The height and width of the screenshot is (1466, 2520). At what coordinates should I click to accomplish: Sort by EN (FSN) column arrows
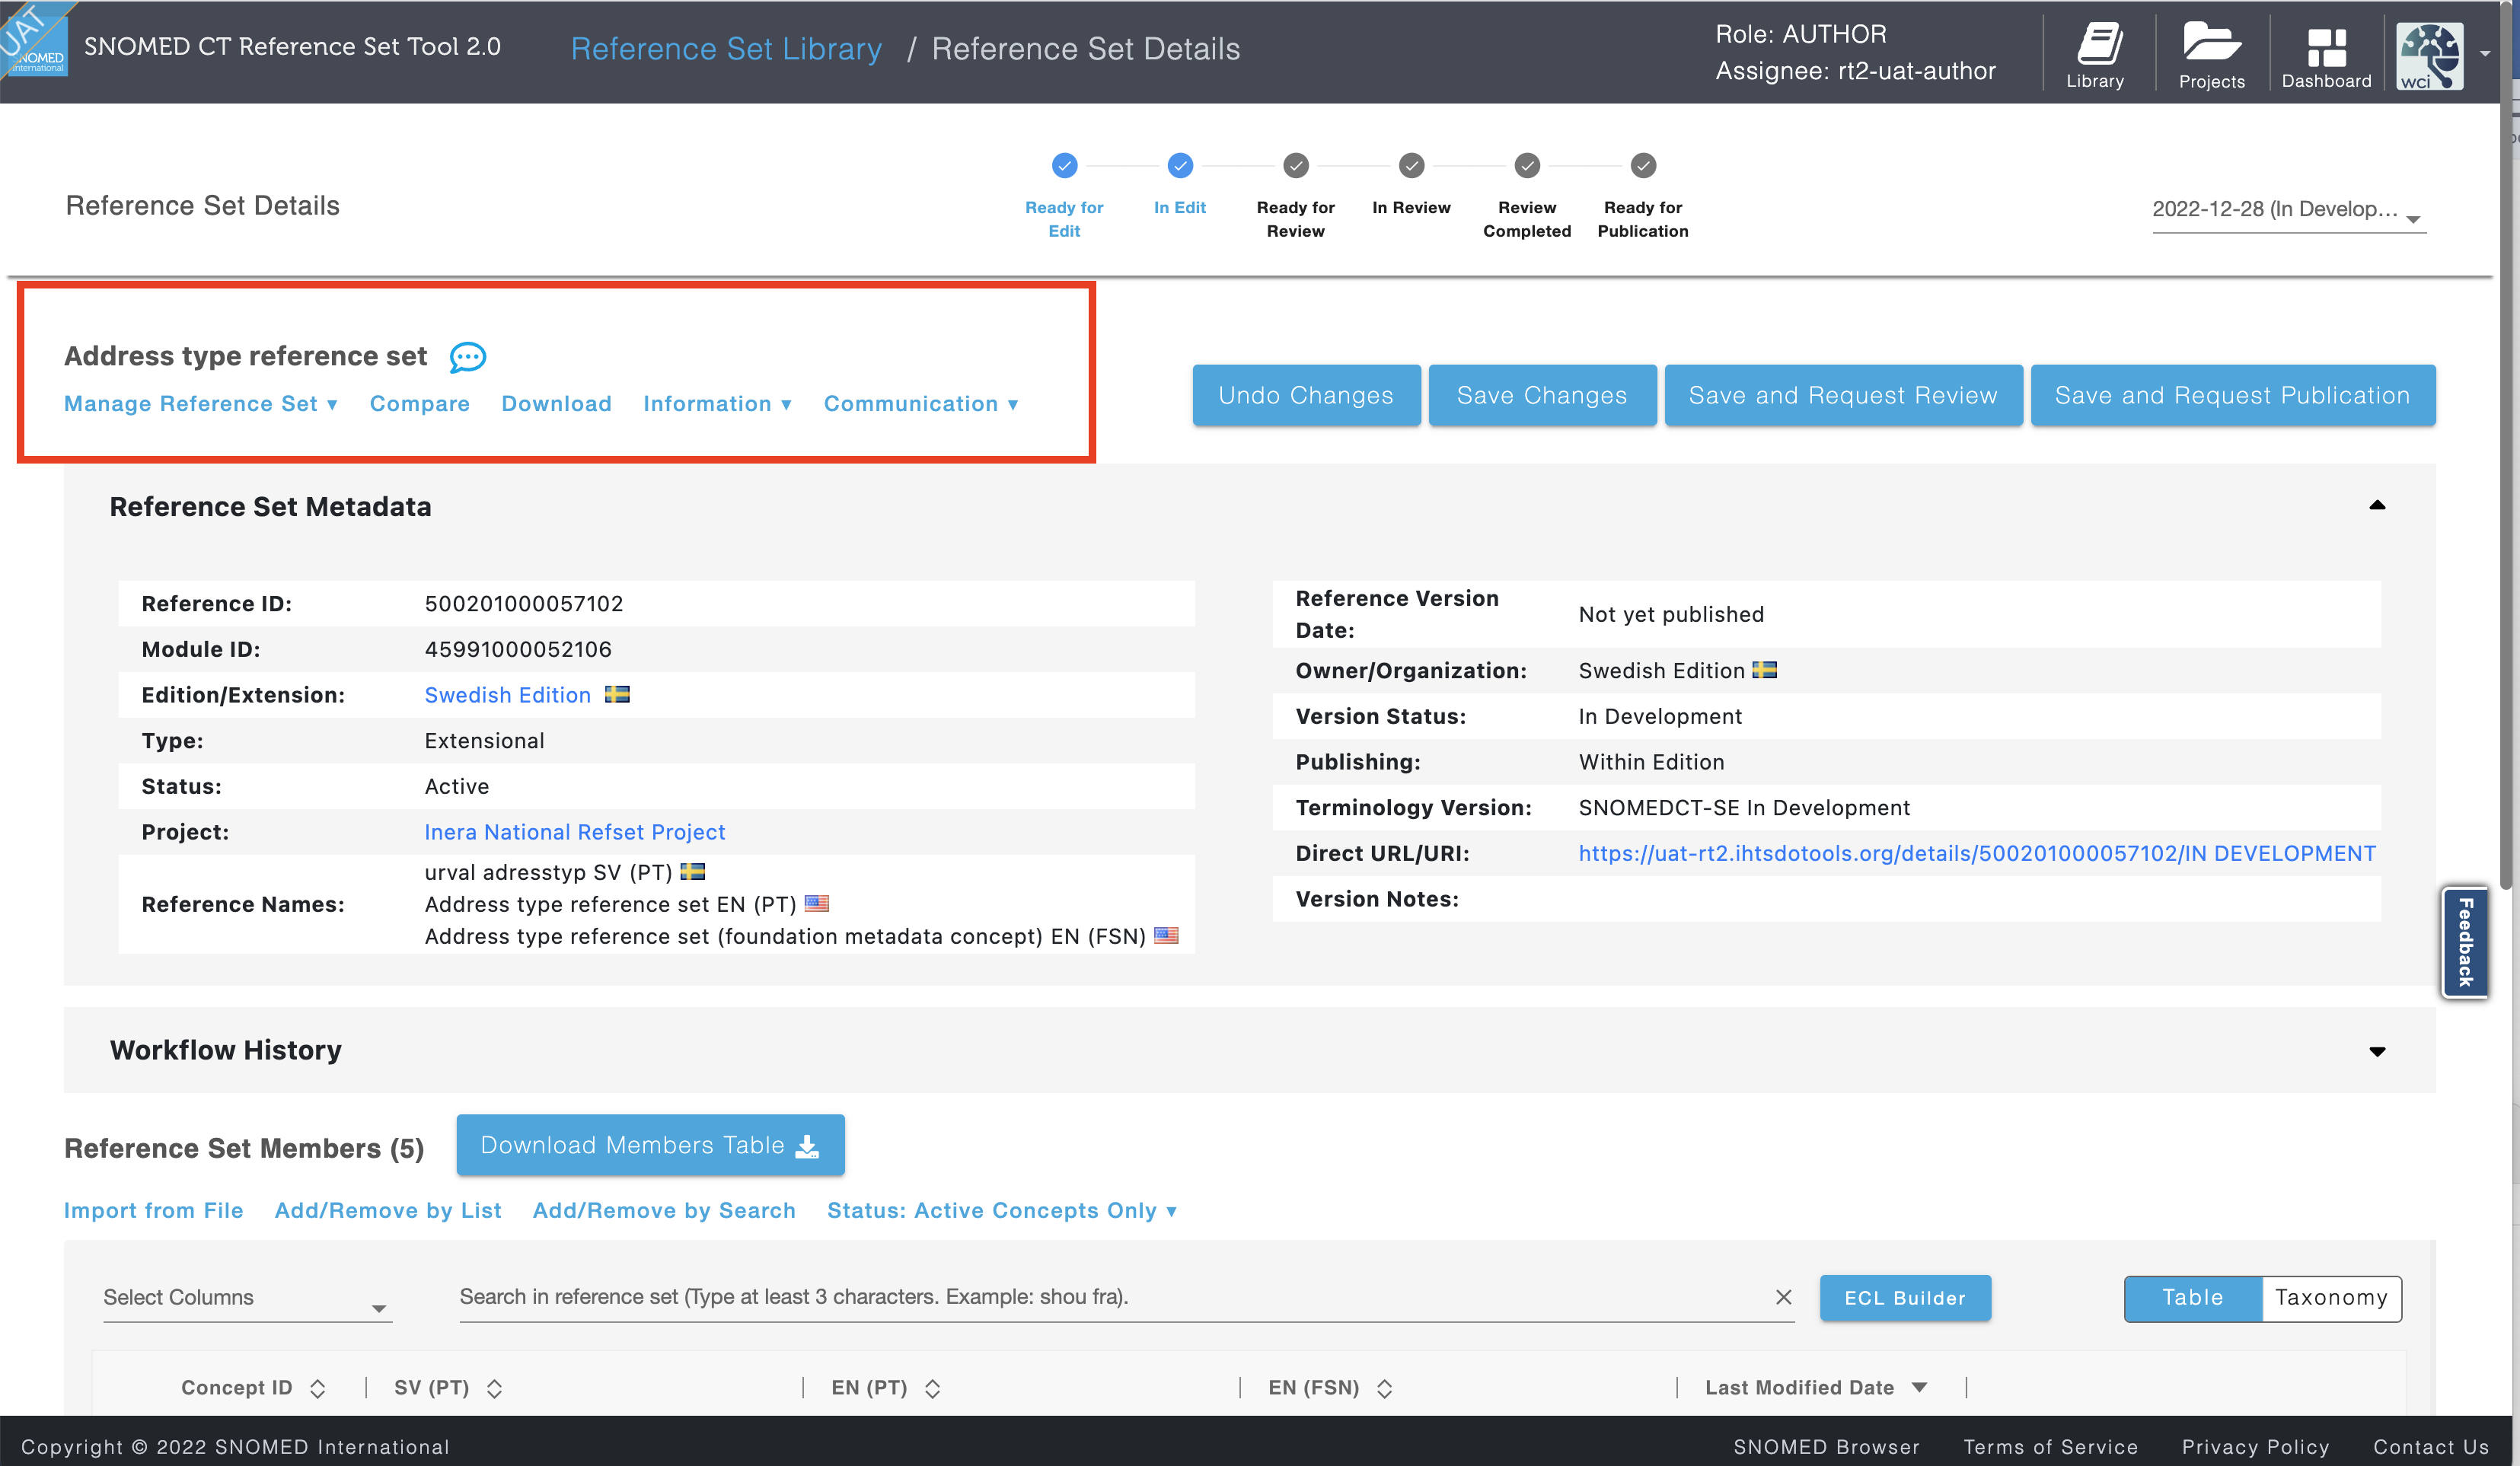point(1384,1388)
